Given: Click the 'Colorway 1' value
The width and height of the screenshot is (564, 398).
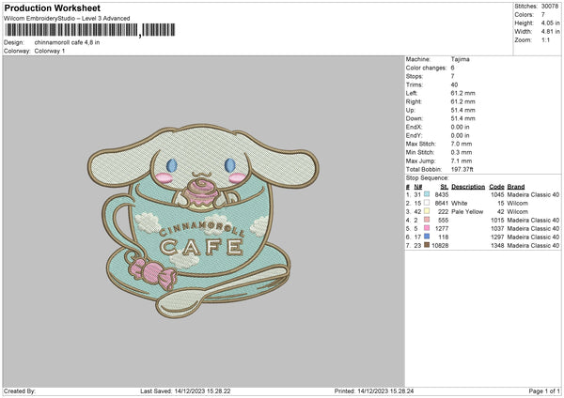Looking at the screenshot, I should [50, 51].
